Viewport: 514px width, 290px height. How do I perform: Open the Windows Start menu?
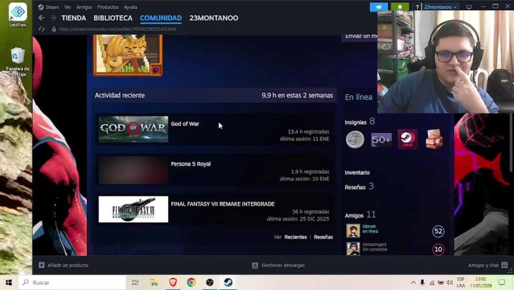9,282
